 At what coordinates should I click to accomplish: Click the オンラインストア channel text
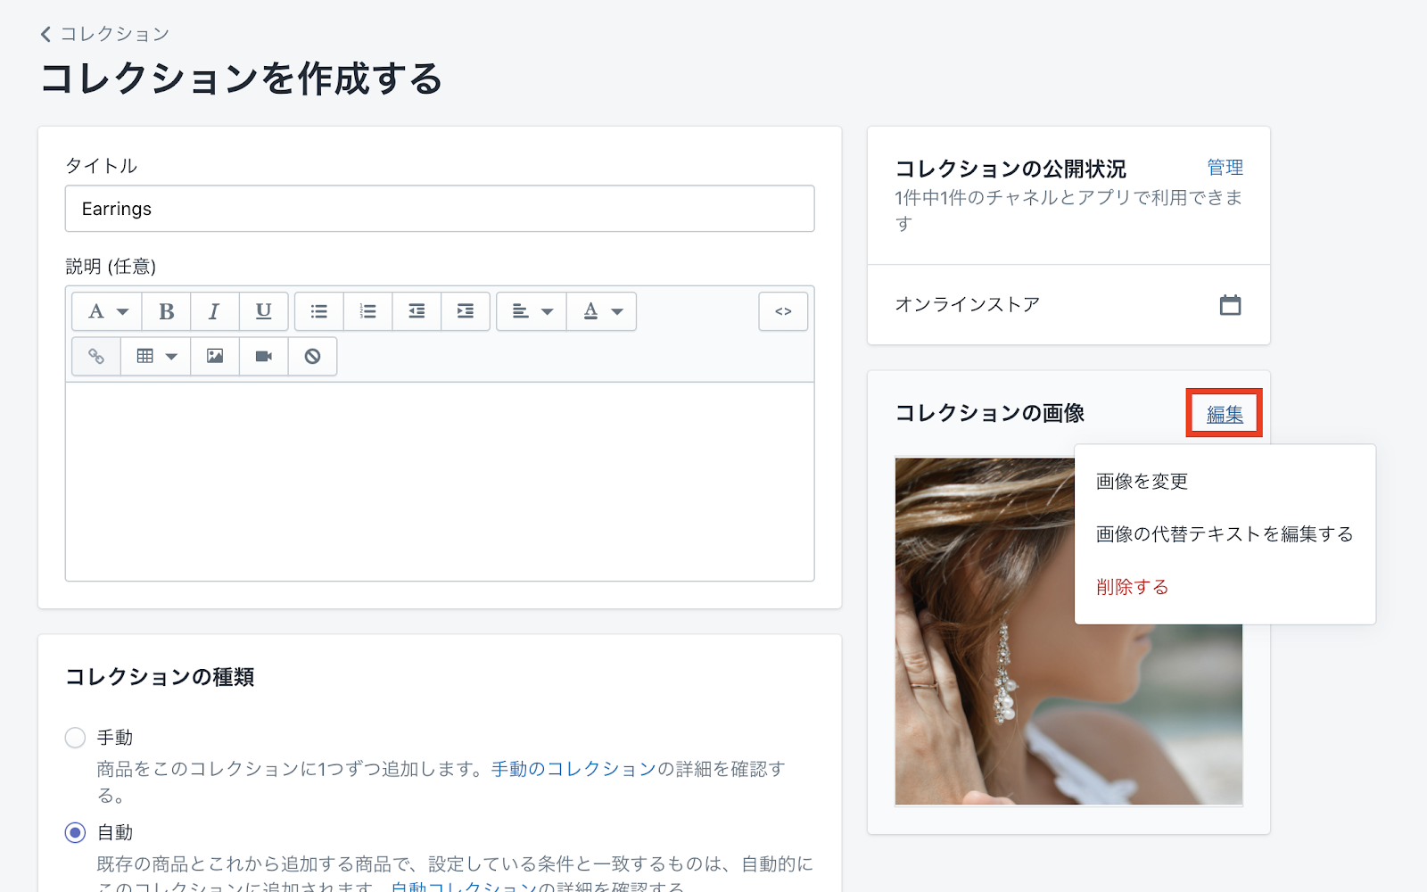967,304
